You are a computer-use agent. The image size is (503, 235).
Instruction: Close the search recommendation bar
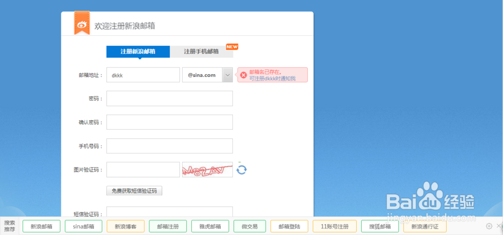[498, 226]
